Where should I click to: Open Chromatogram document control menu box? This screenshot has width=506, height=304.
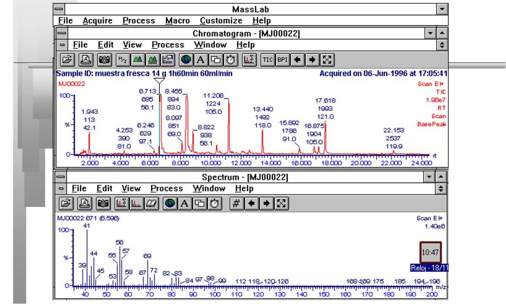point(62,45)
